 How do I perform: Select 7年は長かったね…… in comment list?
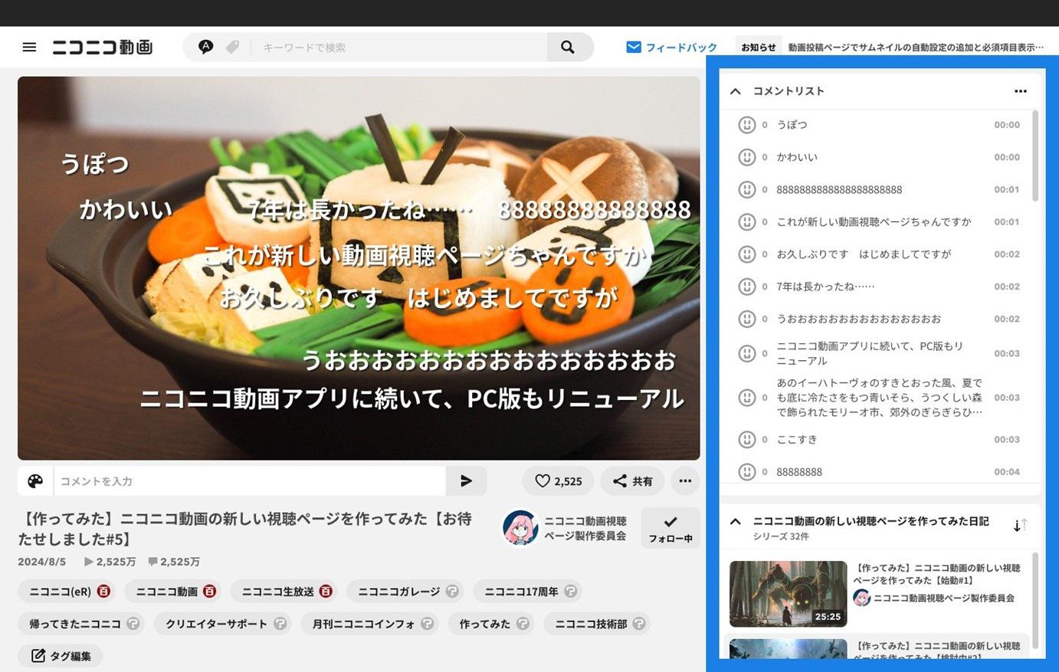pos(825,287)
